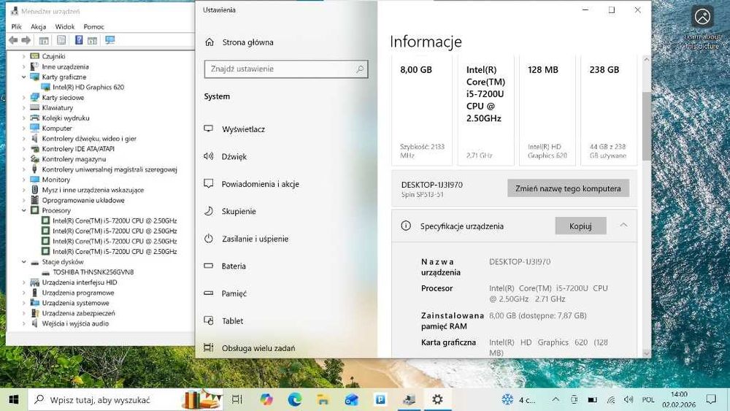
Task: Click POL language indicator in tray
Action: (648, 400)
